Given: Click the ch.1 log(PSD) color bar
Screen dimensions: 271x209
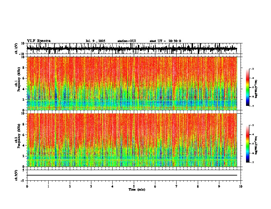Looking at the screenshot, I should tap(248, 87).
